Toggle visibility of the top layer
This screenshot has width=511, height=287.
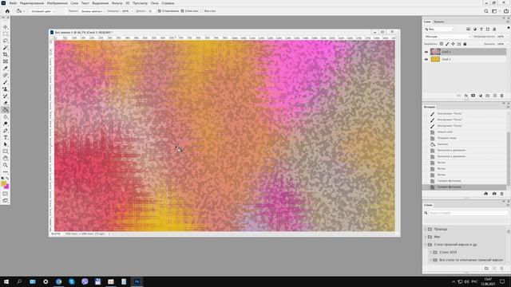click(x=426, y=52)
